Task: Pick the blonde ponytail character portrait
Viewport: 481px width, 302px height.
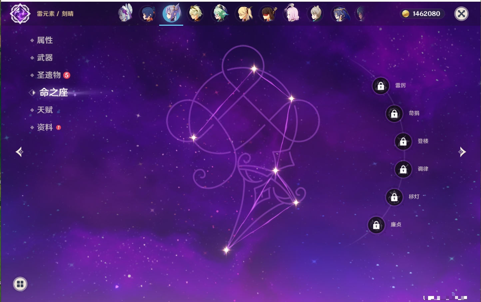Action: pyautogui.click(x=244, y=14)
